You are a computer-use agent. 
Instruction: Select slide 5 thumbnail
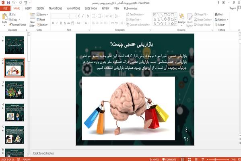(x=14, y=135)
